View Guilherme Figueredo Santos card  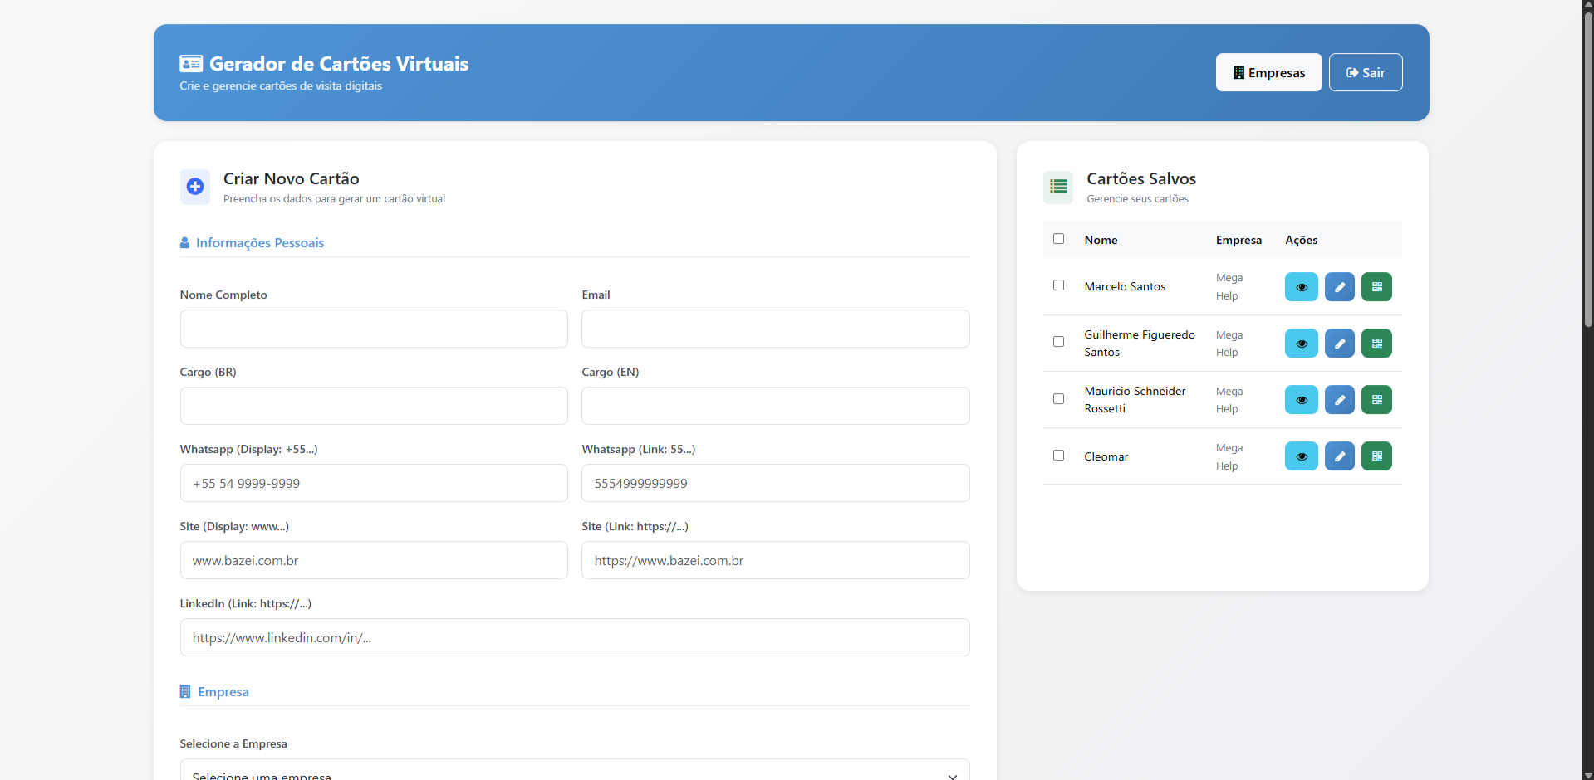tap(1301, 344)
